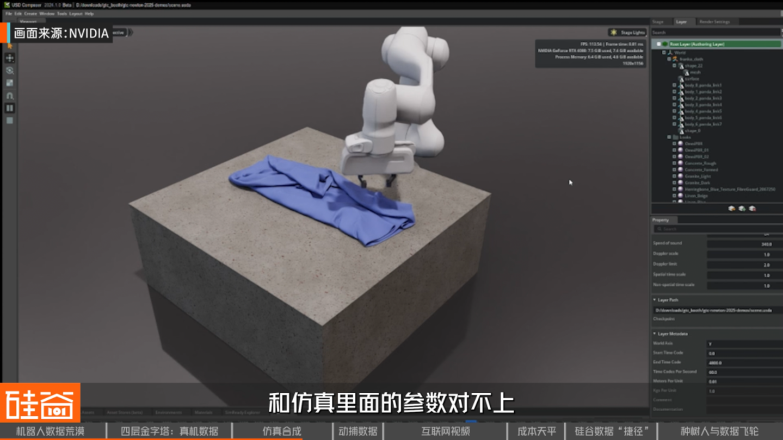Collapse the Layer Metadata section
The height and width of the screenshot is (440, 783).
tap(655, 334)
